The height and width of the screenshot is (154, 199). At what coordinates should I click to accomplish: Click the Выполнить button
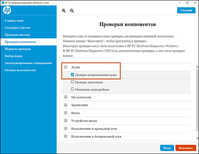tap(186, 148)
